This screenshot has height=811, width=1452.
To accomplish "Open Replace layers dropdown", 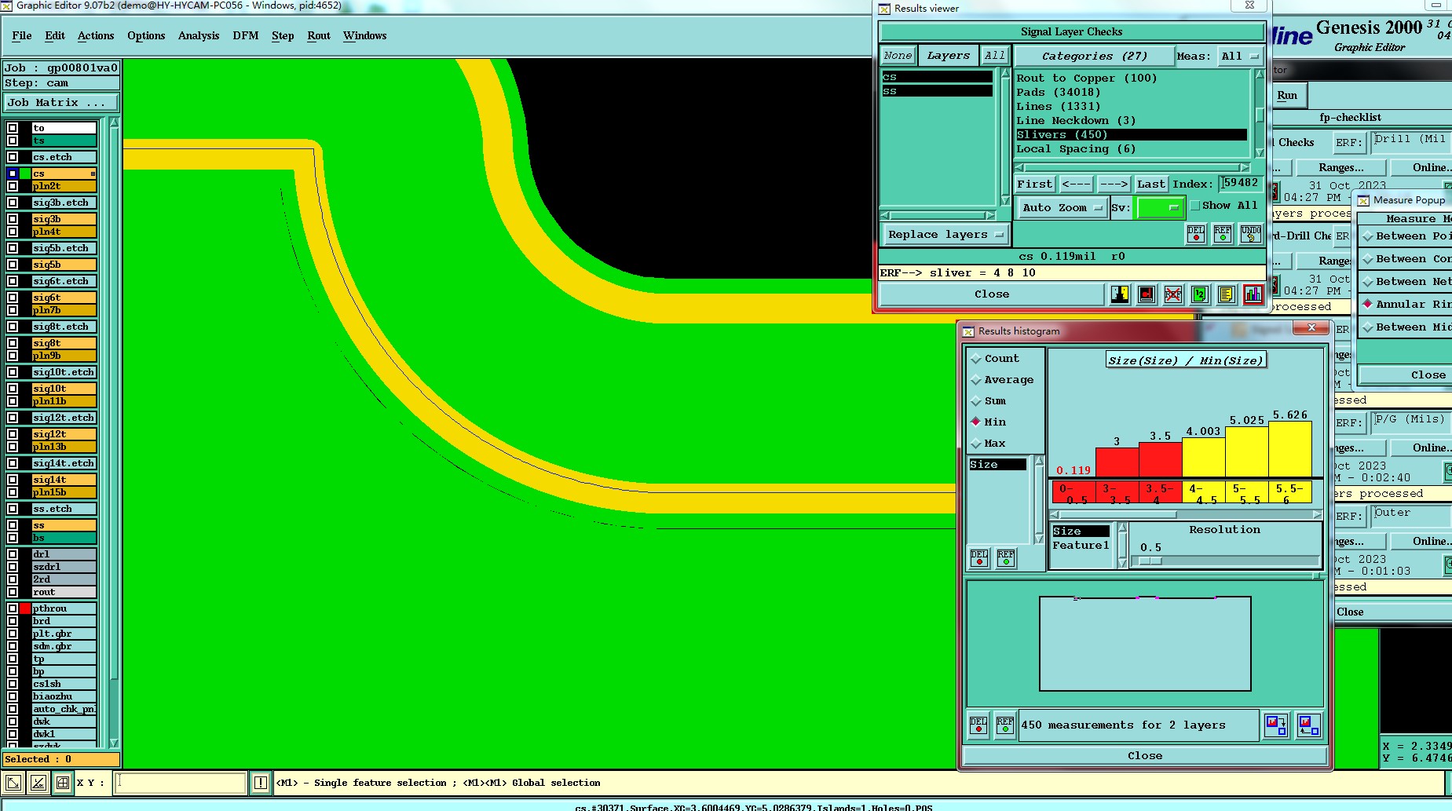I will pos(945,235).
